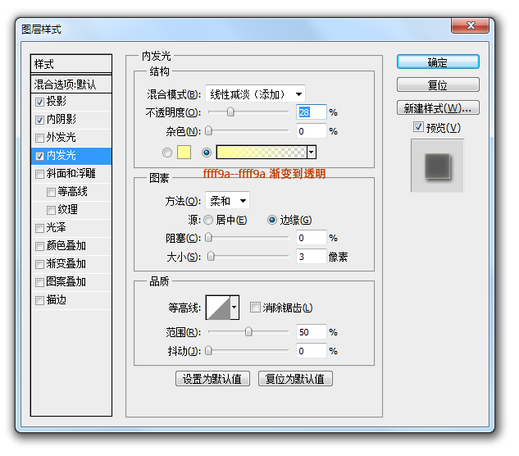Image resolution: width=519 pixels, height=456 pixels.
Task: Click the 不透明度 opacity slider handle
Action: tap(230, 112)
